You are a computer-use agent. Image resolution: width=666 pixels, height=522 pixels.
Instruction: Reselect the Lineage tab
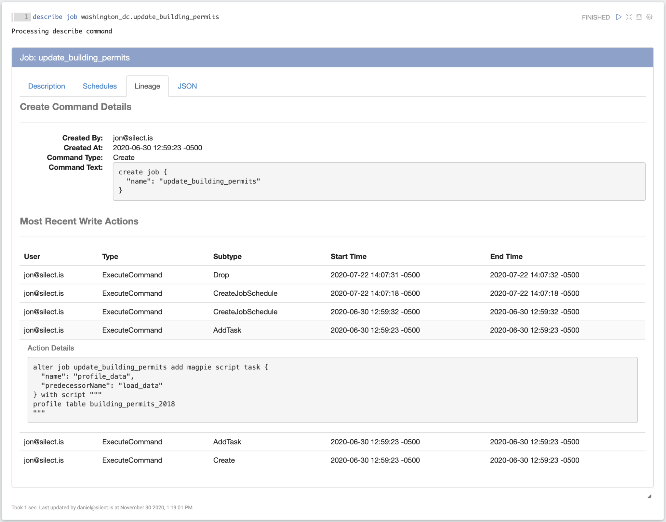pos(147,86)
